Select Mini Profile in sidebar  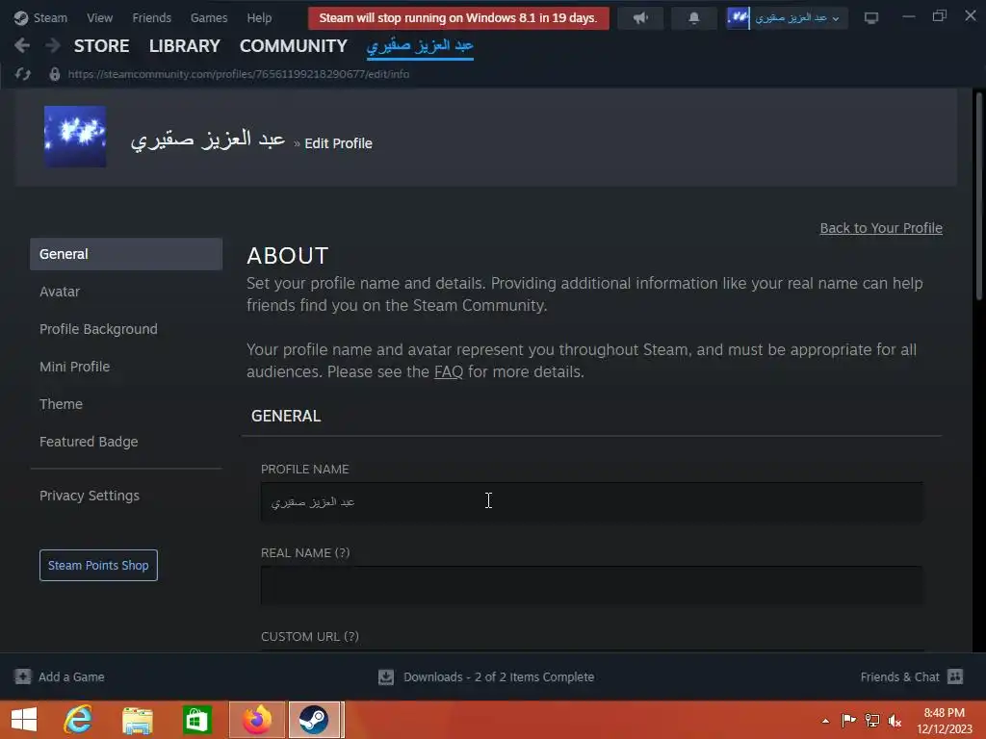point(75,367)
